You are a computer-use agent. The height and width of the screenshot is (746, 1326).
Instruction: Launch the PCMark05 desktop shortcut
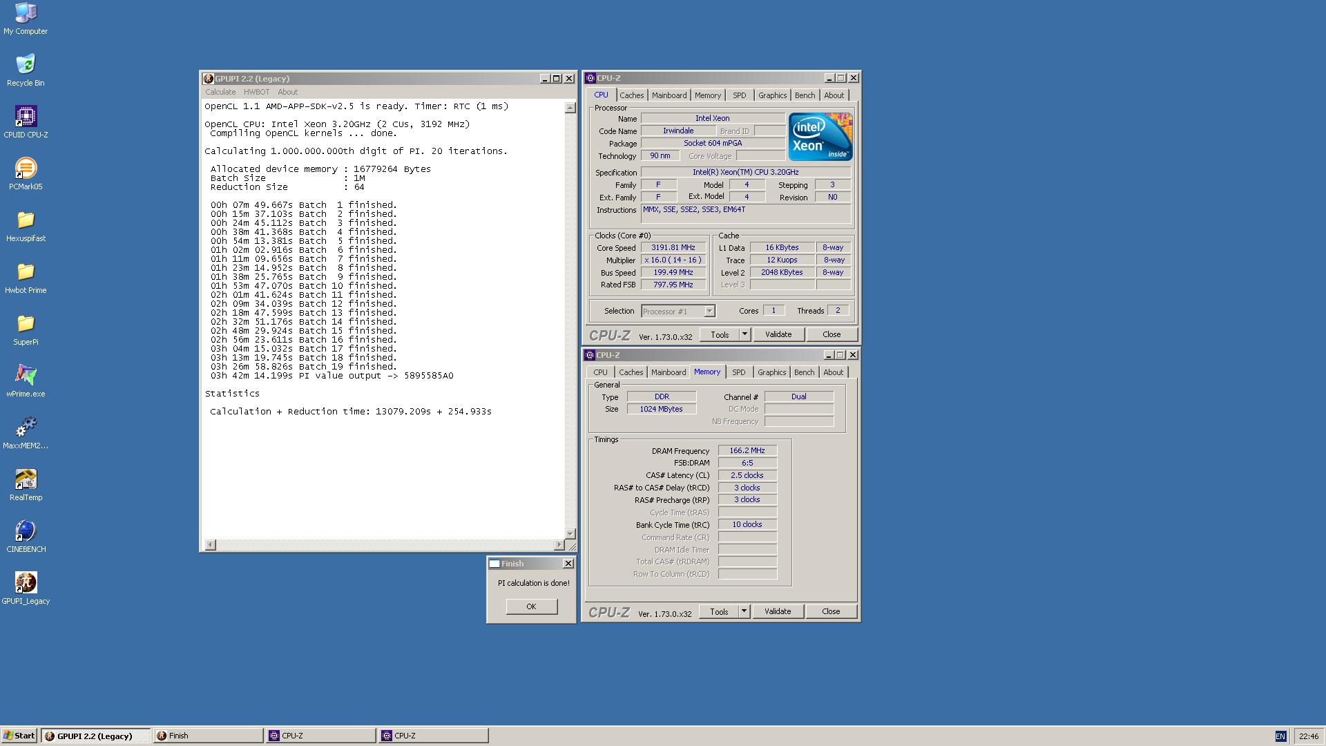(26, 173)
